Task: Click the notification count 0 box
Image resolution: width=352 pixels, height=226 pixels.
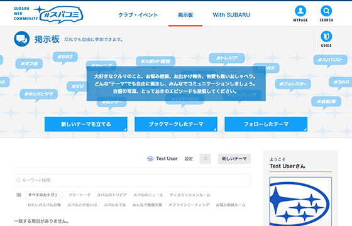Action: pos(205,159)
